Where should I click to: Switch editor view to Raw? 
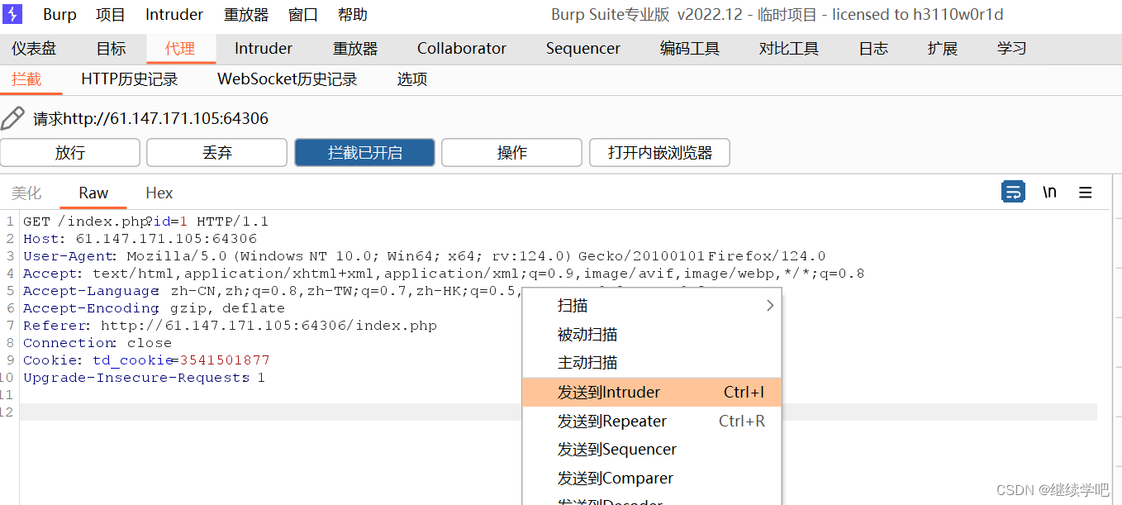point(93,193)
